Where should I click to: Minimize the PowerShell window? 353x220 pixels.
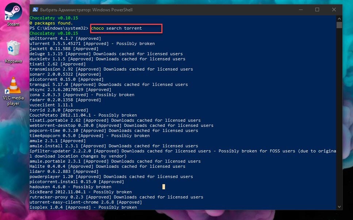click(301, 10)
